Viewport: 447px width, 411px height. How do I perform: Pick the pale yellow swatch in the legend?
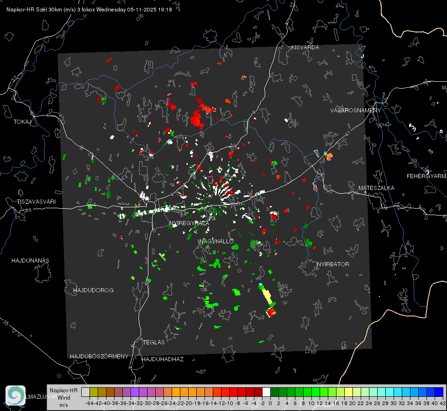[349, 392]
